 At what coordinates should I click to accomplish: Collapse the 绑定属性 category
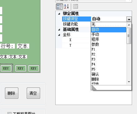point(59,14)
